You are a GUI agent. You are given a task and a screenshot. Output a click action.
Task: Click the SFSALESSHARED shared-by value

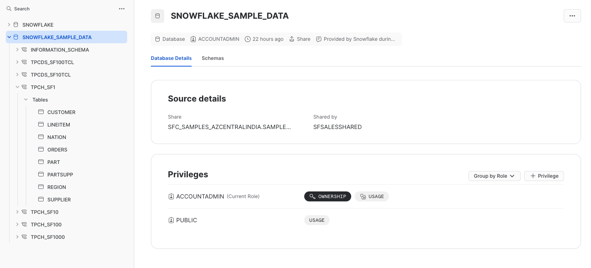(x=337, y=127)
